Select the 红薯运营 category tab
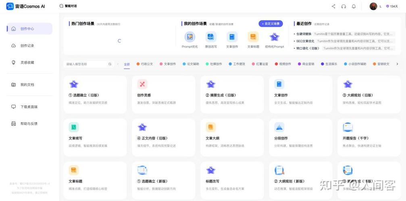The width and height of the screenshot is (406, 201). point(260,64)
